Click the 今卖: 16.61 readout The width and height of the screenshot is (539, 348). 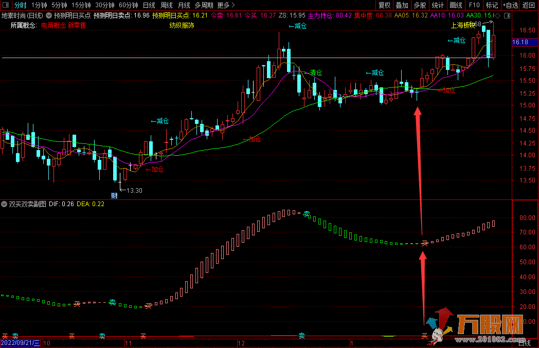pos(226,15)
